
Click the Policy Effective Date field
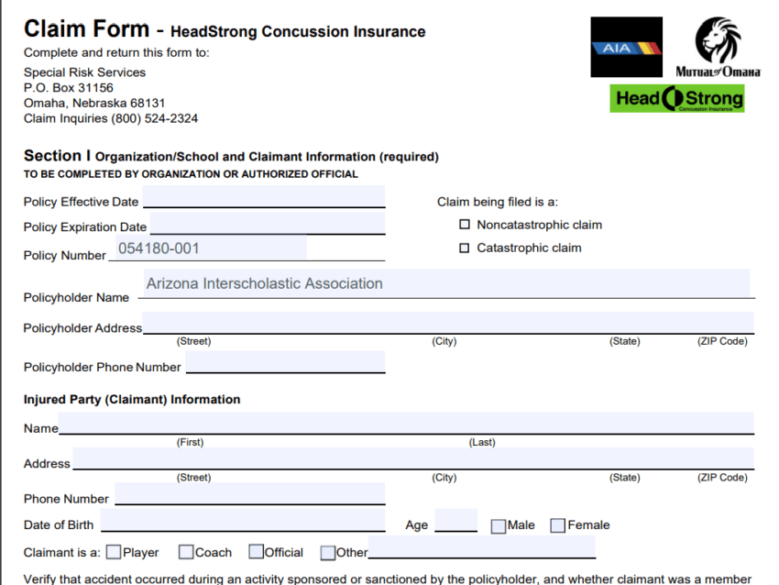[x=263, y=197]
